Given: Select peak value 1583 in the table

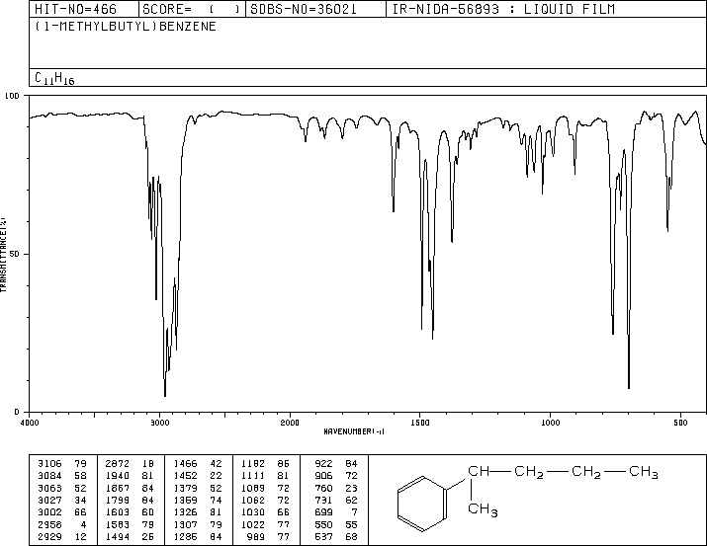Looking at the screenshot, I should click(118, 524).
